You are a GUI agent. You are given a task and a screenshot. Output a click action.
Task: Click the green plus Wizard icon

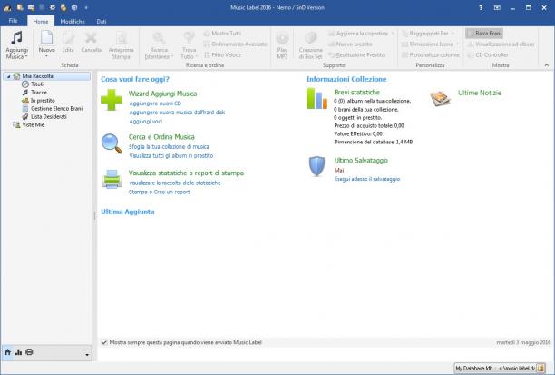point(112,100)
